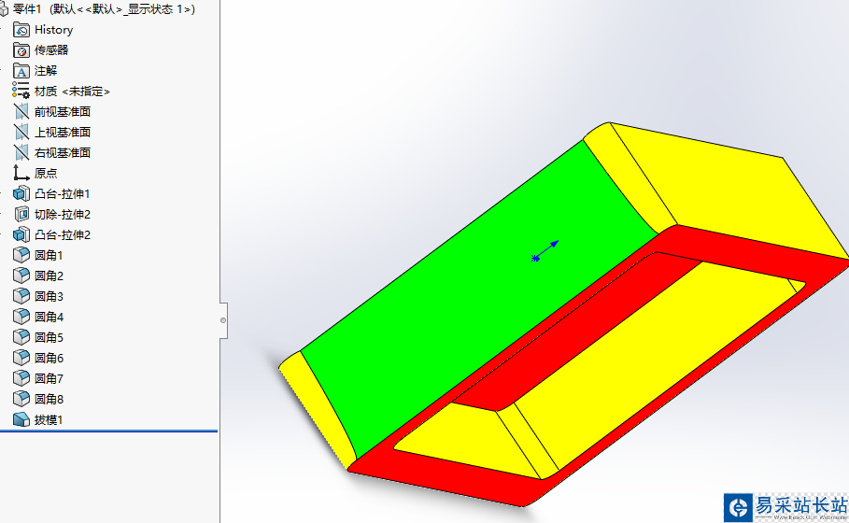Click the 圆角3 fillet icon
This screenshot has width=849, height=523.
(21, 296)
